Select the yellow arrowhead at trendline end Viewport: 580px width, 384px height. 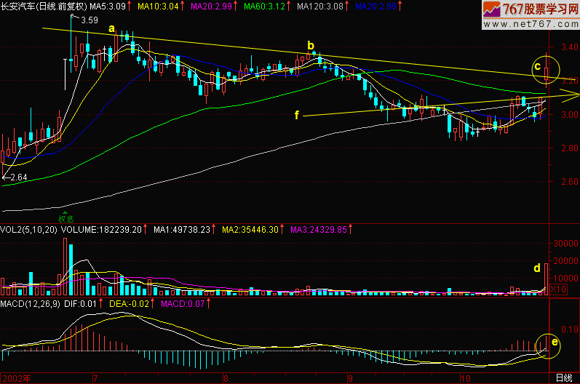pos(574,95)
